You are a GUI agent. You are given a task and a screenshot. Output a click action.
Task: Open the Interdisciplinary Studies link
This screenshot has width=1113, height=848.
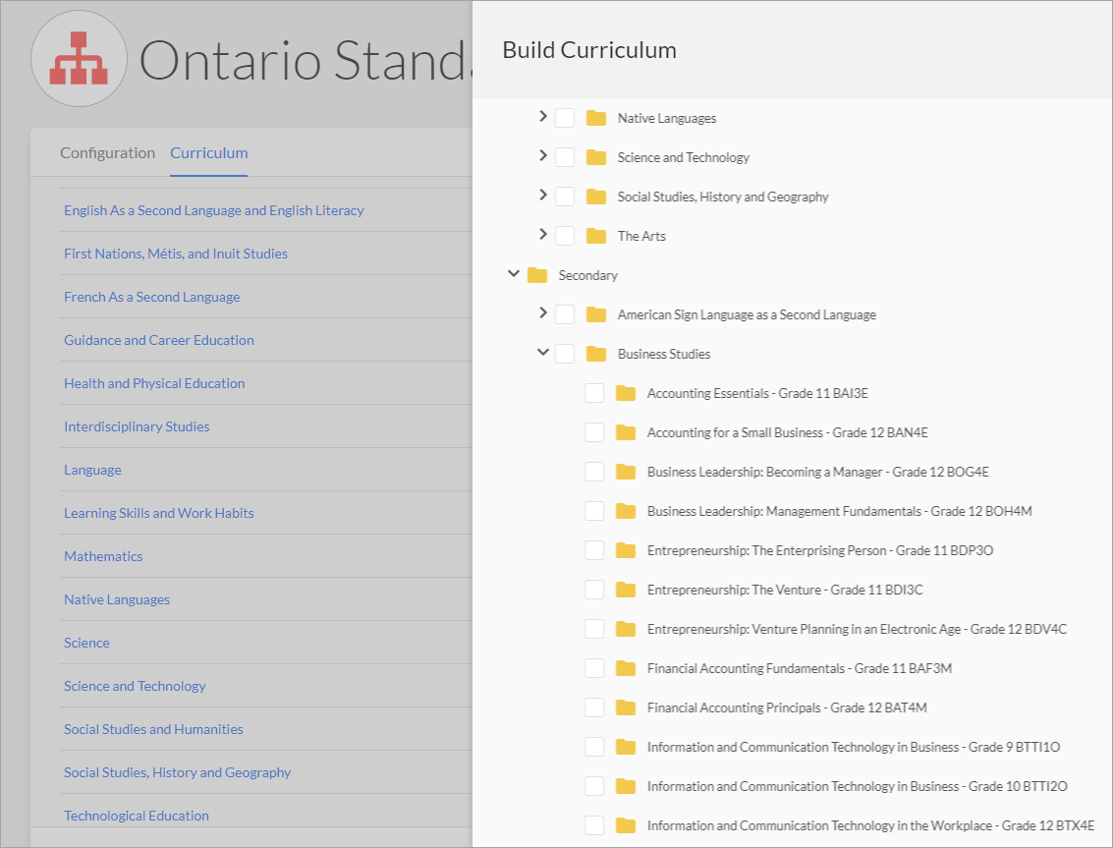(x=137, y=426)
